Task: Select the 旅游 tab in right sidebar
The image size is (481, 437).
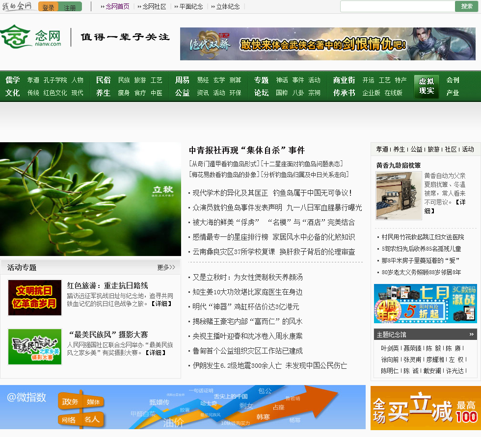Action: click(x=433, y=149)
